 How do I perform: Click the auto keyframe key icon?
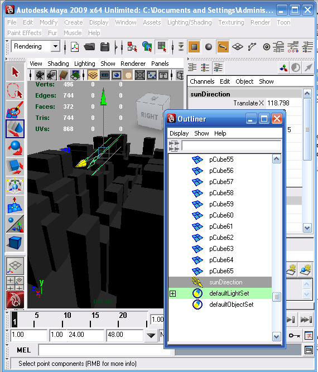pyautogui.click(x=294, y=335)
